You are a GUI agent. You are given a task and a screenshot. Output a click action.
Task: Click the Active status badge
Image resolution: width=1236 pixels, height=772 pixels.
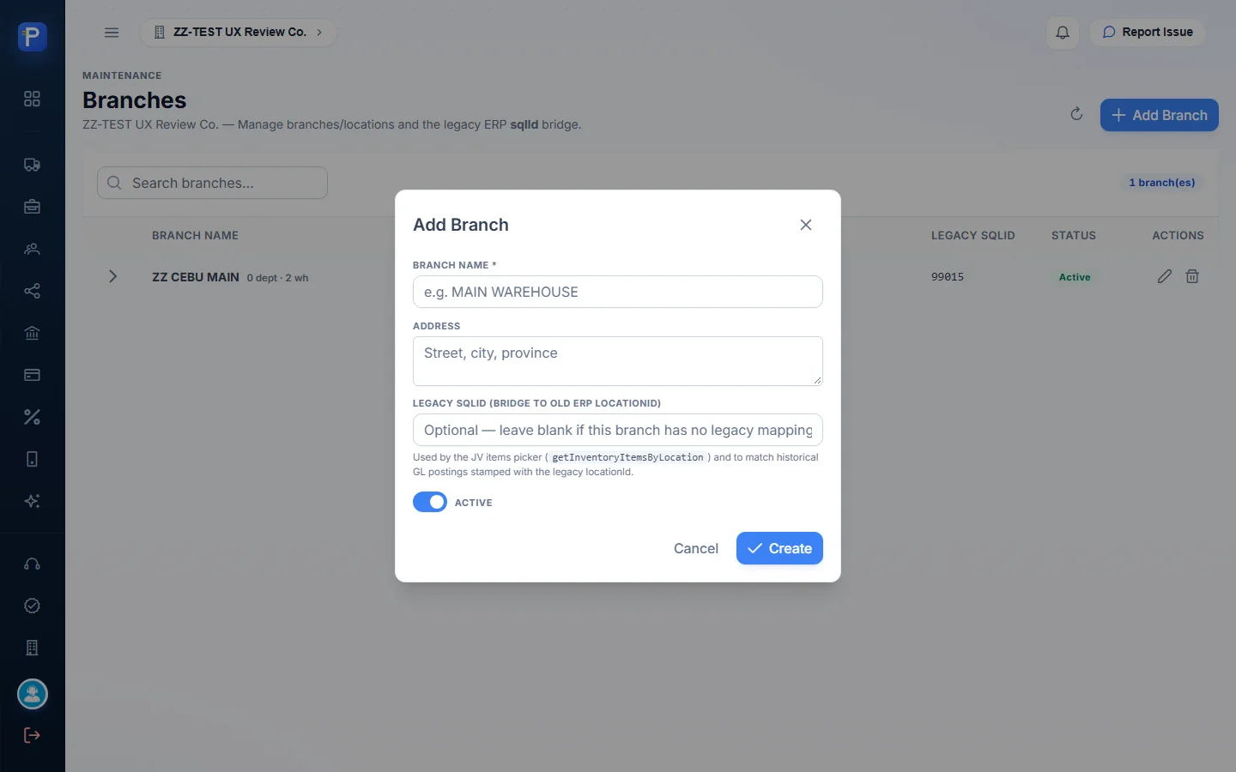(1075, 277)
